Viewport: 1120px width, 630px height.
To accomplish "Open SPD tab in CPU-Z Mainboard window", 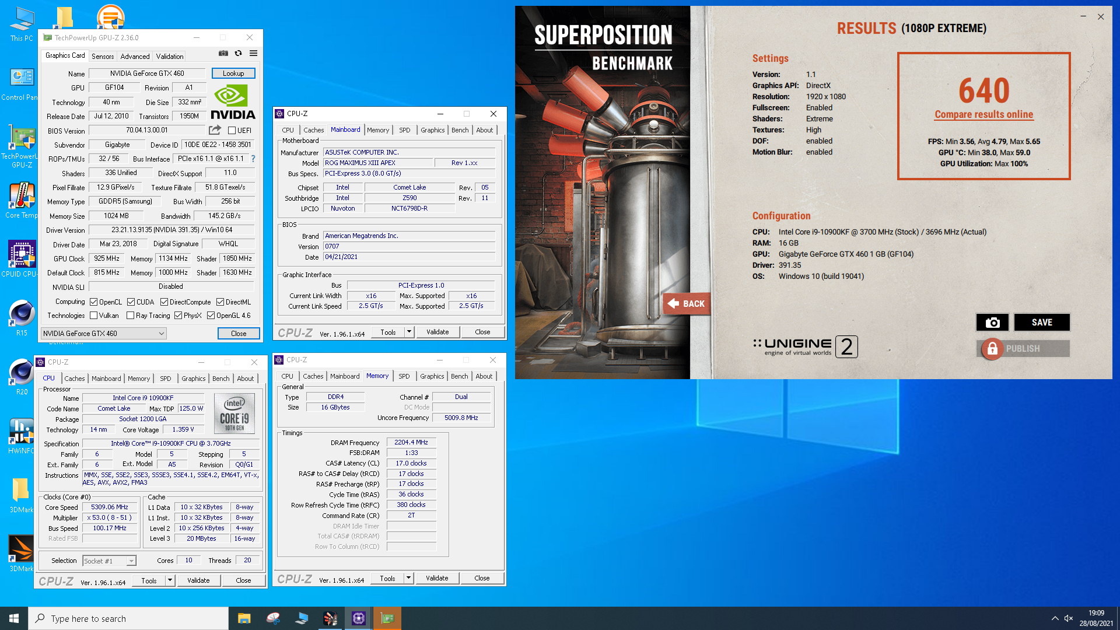I will coord(405,130).
